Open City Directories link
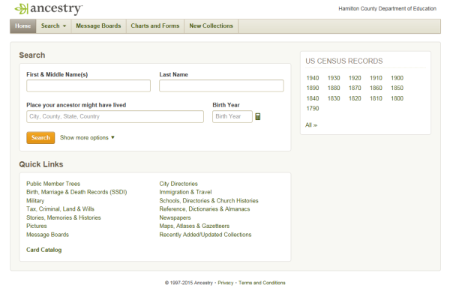Screen dimensions: 450x300 pyautogui.click(x=178, y=184)
